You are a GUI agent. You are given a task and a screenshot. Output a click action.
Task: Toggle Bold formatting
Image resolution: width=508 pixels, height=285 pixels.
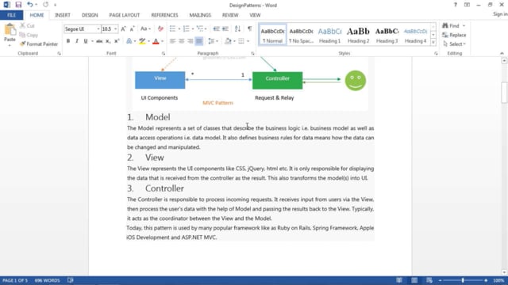[68, 41]
